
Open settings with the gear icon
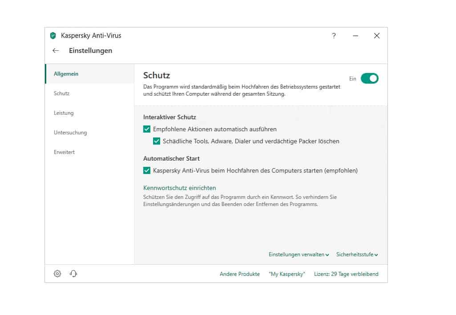(57, 274)
